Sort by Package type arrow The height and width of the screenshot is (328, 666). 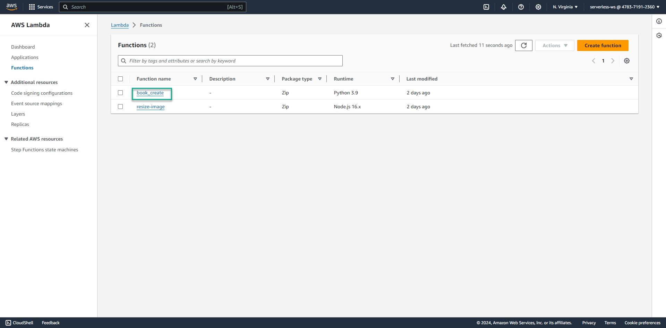(x=320, y=79)
